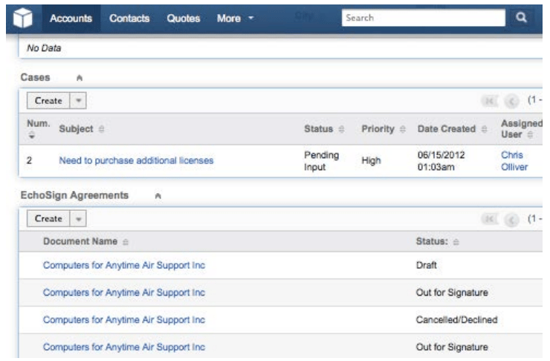This screenshot has width=550, height=361.
Task: Open case "Need to purchase additional licenses"
Action: (130, 160)
